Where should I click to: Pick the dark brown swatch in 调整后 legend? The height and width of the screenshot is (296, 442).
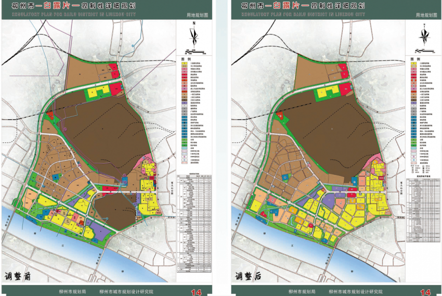coord(413,100)
